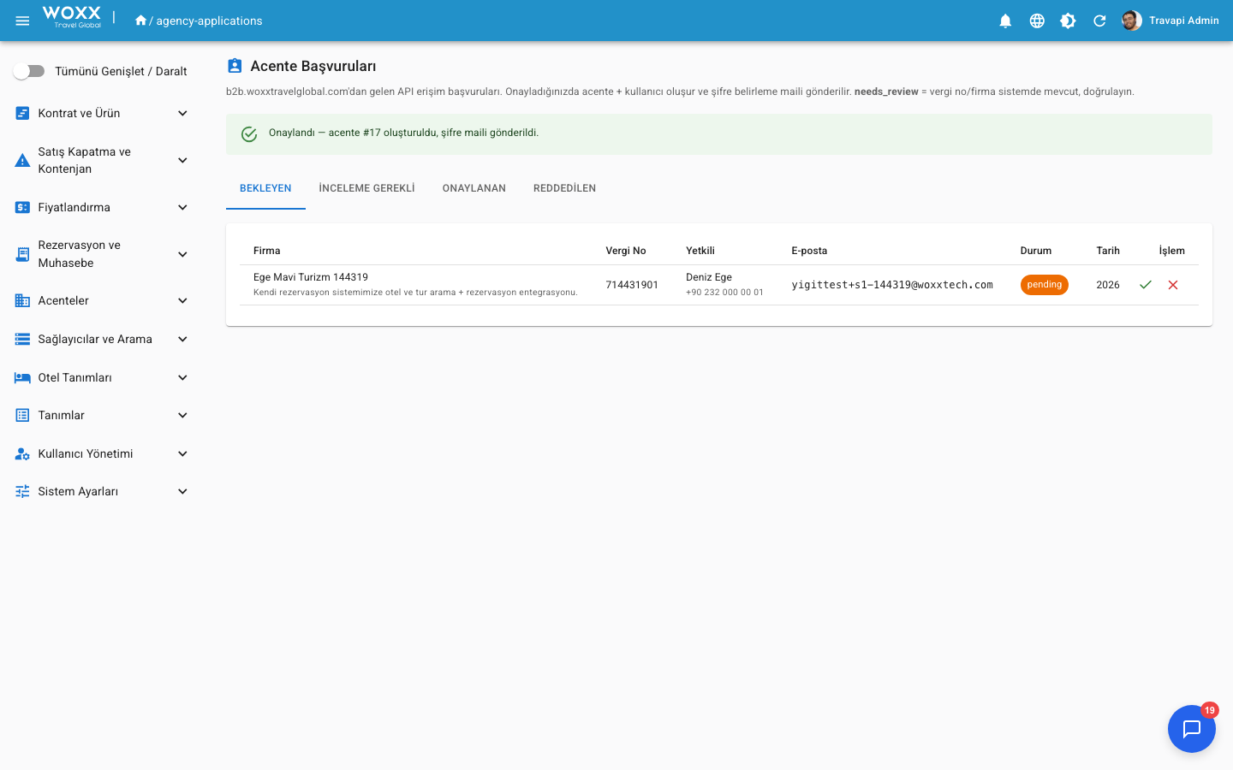Click Sağlayıcılar ve Arama storage icon
Viewport: 1233px width, 770px height.
pyautogui.click(x=22, y=339)
